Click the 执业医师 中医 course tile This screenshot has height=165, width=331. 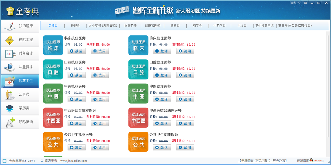53,94
